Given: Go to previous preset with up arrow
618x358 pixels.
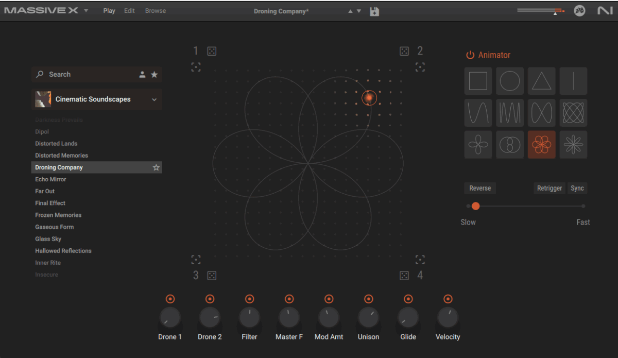Looking at the screenshot, I should point(350,11).
